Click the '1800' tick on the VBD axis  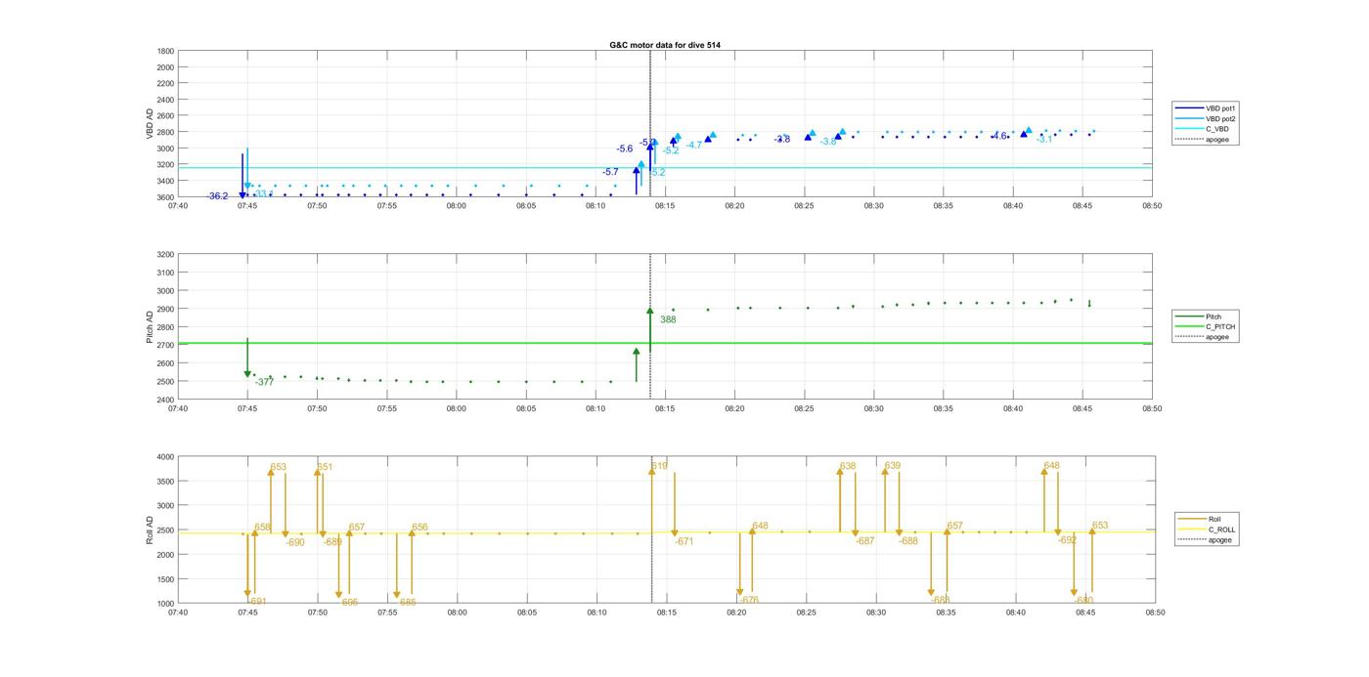pyautogui.click(x=166, y=51)
